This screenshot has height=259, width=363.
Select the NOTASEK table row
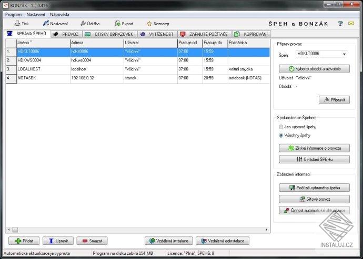[138, 78]
